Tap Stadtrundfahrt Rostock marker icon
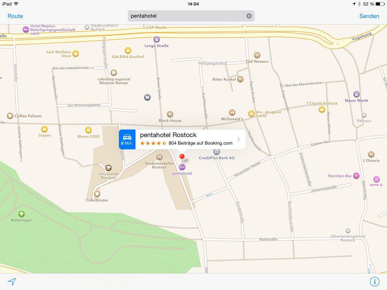387x290 pixels. tap(87, 27)
